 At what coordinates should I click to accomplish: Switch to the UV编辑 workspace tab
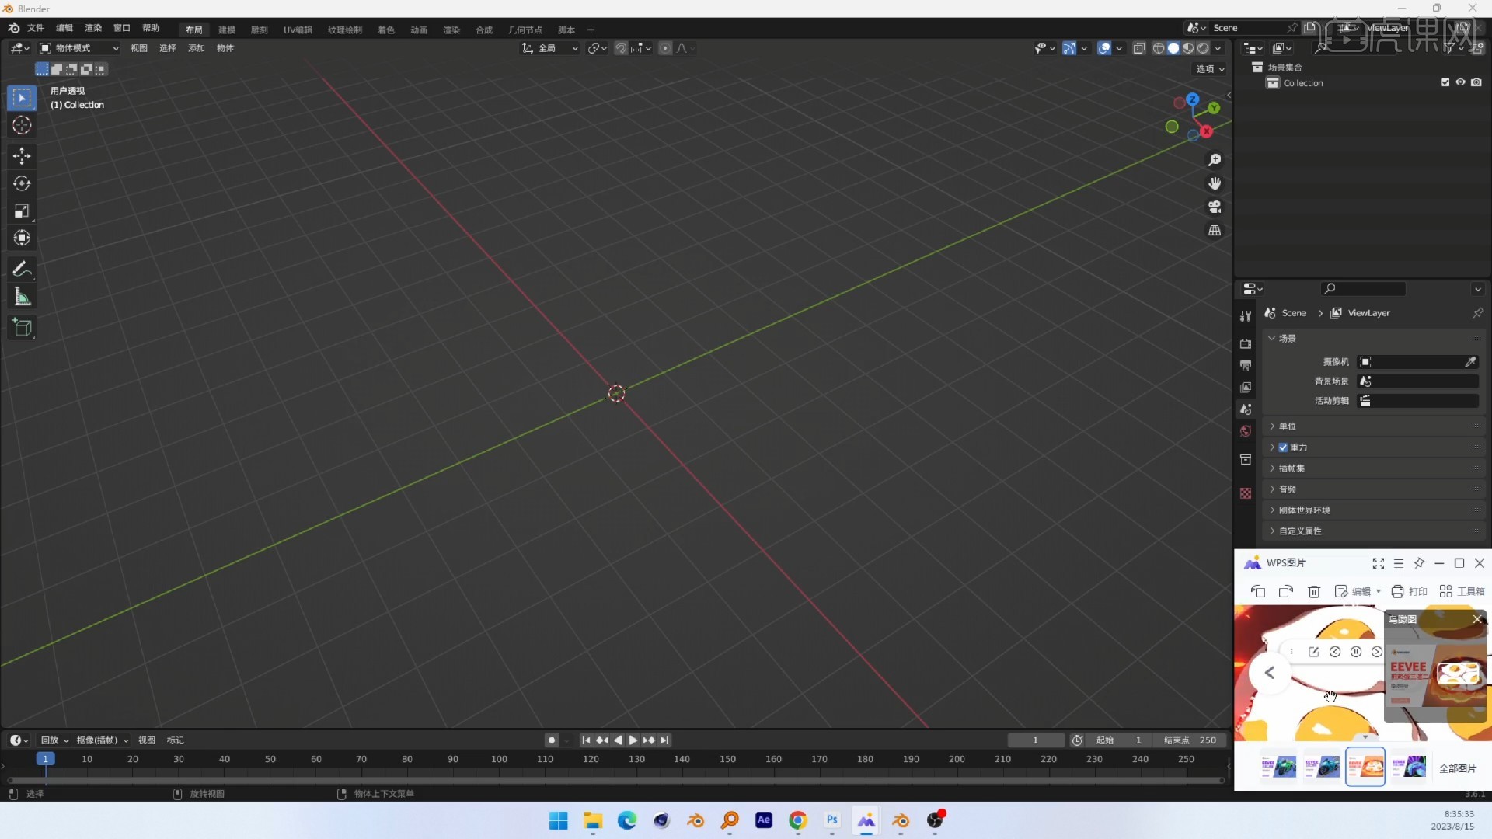tap(298, 30)
